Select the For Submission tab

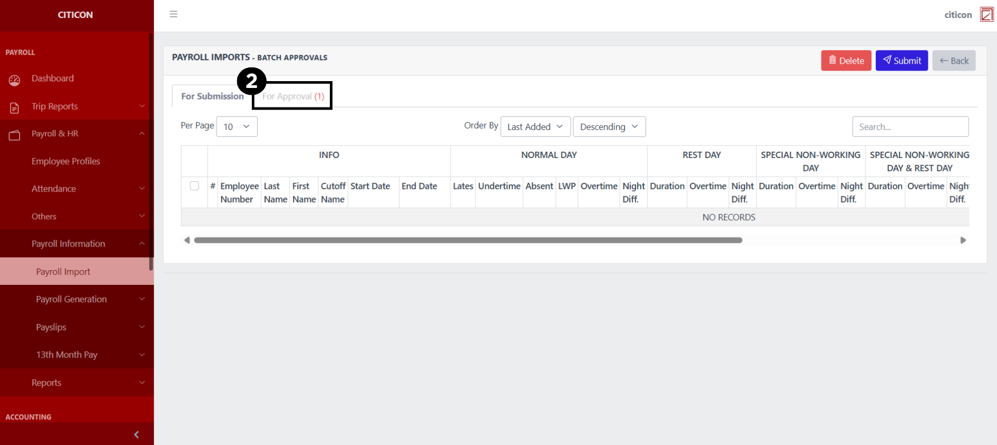click(212, 96)
